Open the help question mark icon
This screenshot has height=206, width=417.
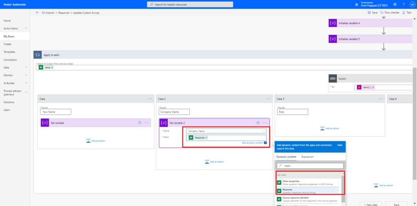[404, 4]
